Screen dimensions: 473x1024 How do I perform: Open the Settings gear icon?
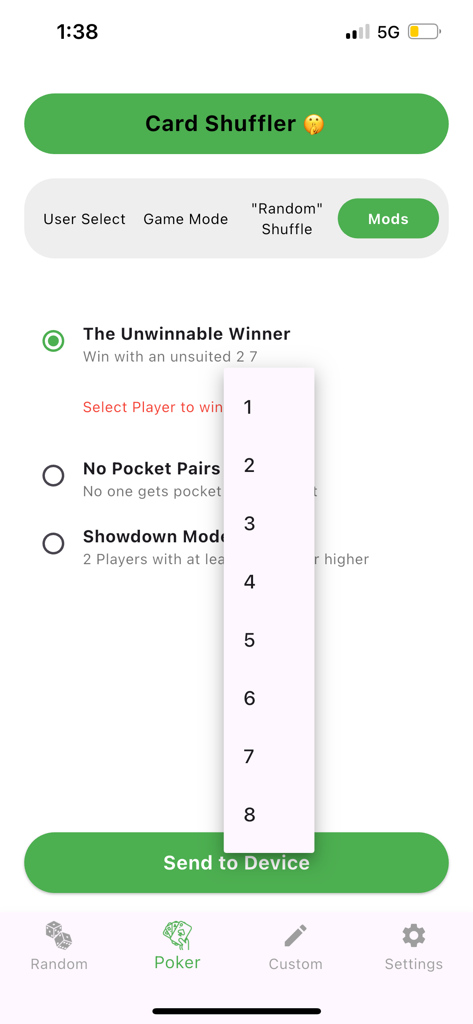(x=414, y=935)
